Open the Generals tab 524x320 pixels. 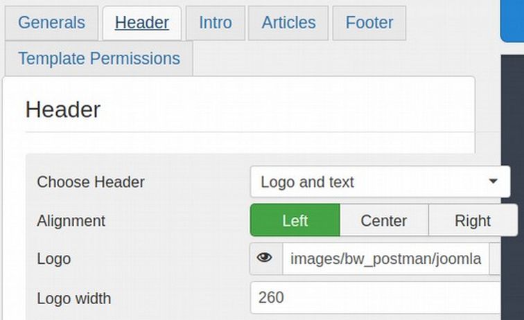[51, 23]
